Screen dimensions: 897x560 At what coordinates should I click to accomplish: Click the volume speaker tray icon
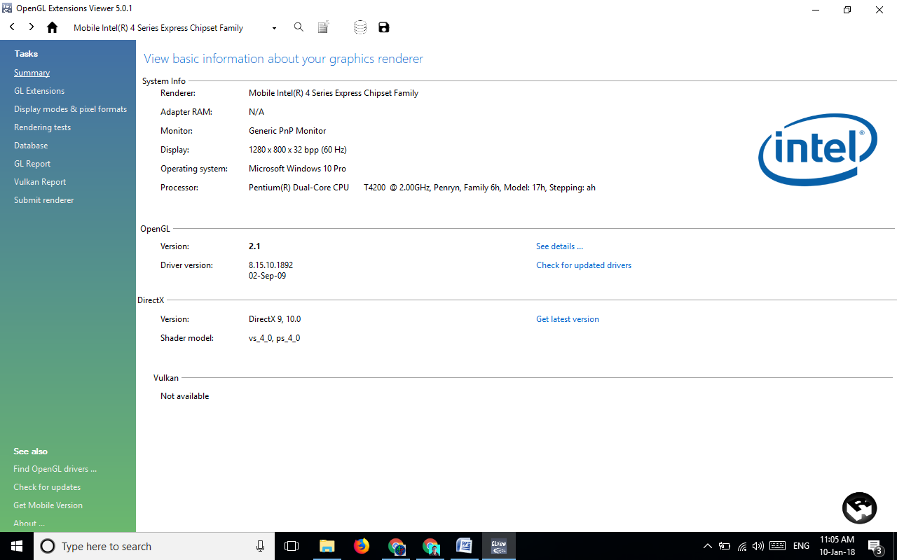[758, 546]
